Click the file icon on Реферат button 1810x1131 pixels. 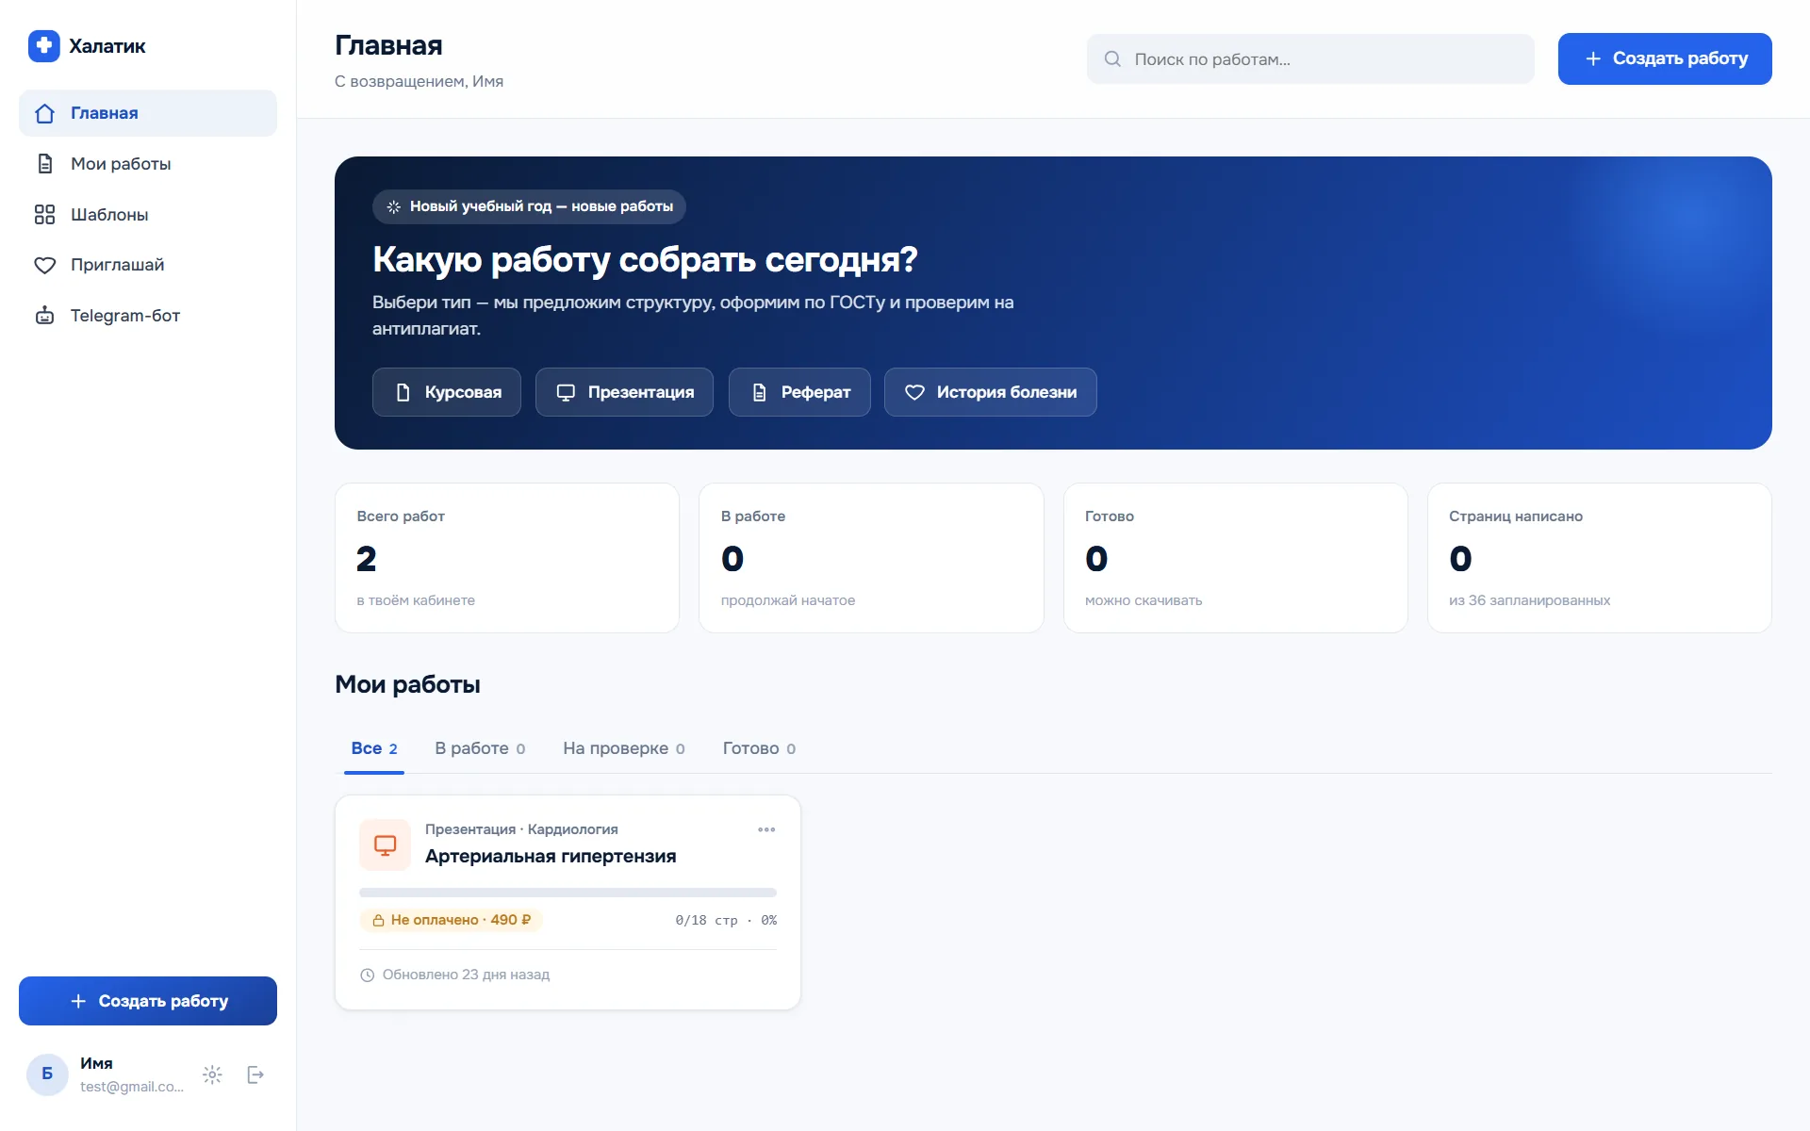[x=759, y=393]
